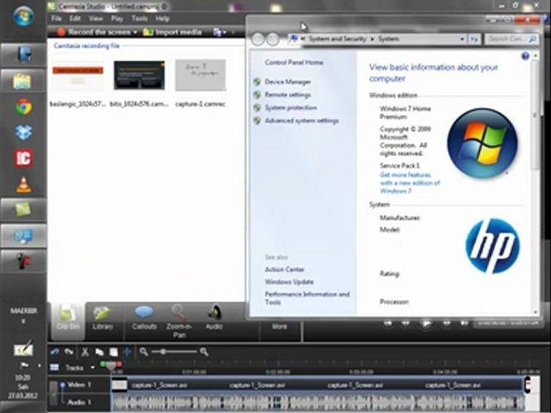Click the red IC taskbar icon
Image resolution: width=551 pixels, height=413 pixels.
23,158
